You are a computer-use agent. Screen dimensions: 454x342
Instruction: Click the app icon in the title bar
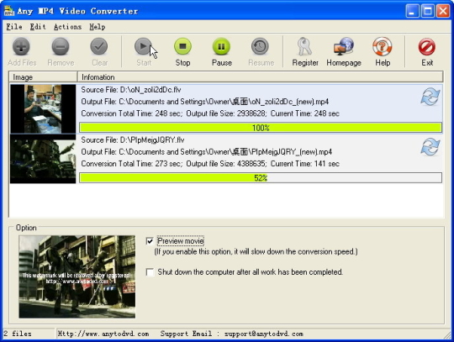(x=9, y=11)
